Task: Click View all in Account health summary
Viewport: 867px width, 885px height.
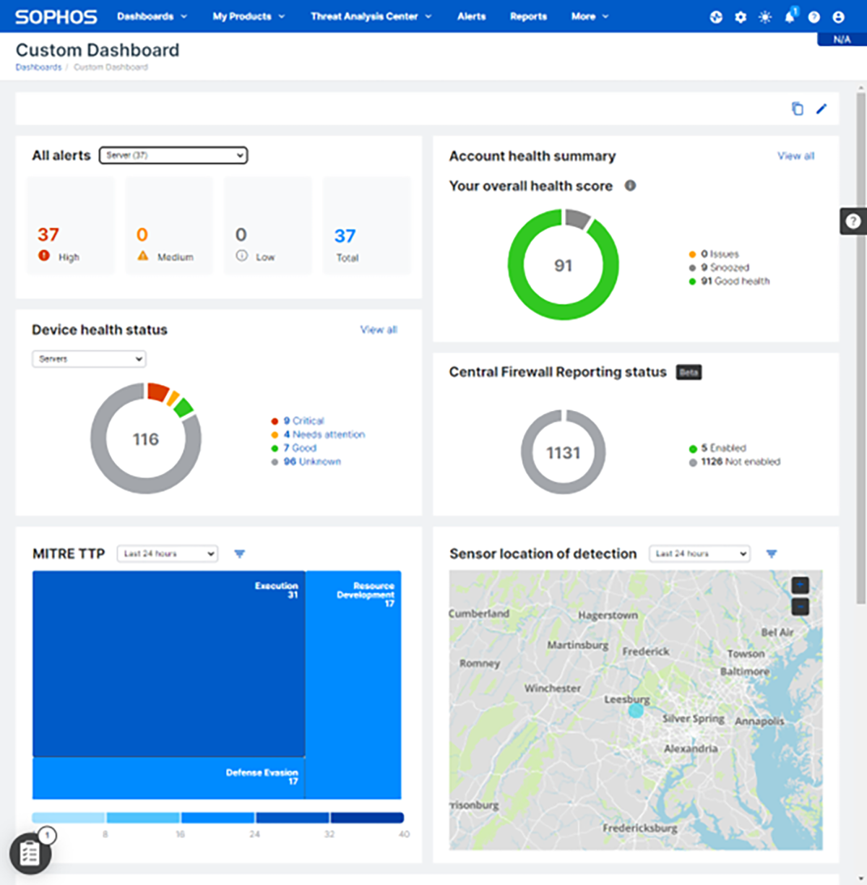Action: [x=795, y=156]
